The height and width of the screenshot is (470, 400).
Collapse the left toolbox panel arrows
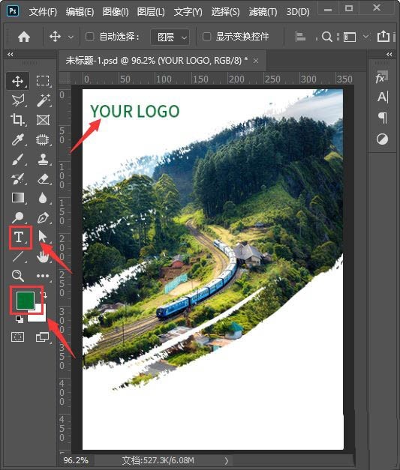(11, 54)
